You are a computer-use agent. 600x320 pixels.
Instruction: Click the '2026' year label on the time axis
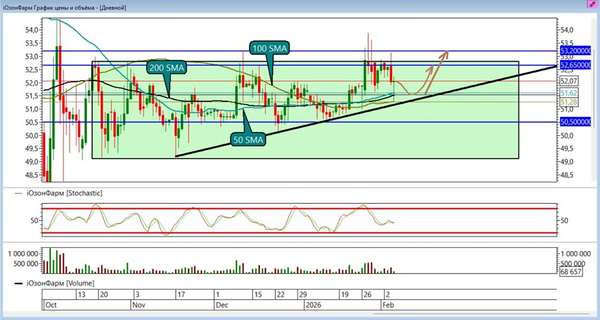(313, 305)
